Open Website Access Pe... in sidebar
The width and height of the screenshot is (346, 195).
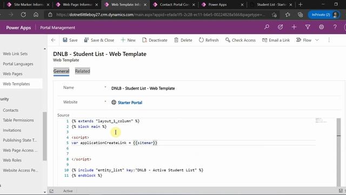pyautogui.click(x=21, y=171)
